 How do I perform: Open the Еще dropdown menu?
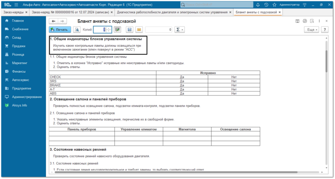312,30
